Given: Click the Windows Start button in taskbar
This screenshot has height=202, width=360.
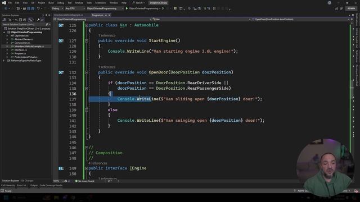Looking at the screenshot, I should coord(6,198).
